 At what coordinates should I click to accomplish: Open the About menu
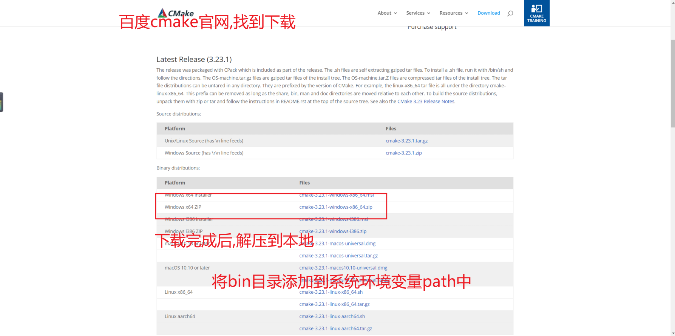coord(384,13)
